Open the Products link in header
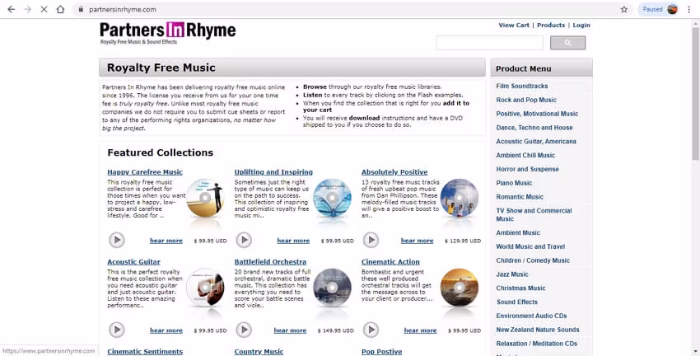The width and height of the screenshot is (700, 356). [x=551, y=25]
